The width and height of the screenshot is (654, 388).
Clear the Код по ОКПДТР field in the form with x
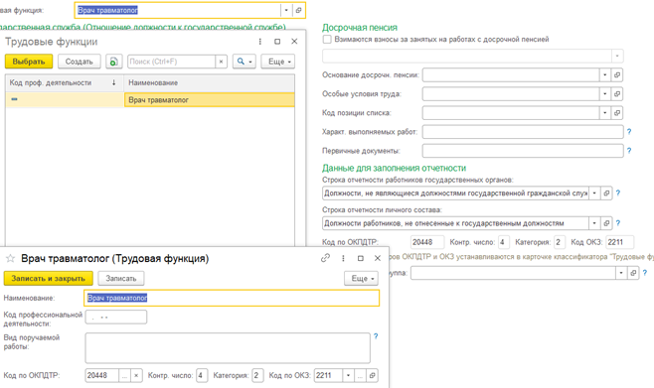(x=136, y=375)
